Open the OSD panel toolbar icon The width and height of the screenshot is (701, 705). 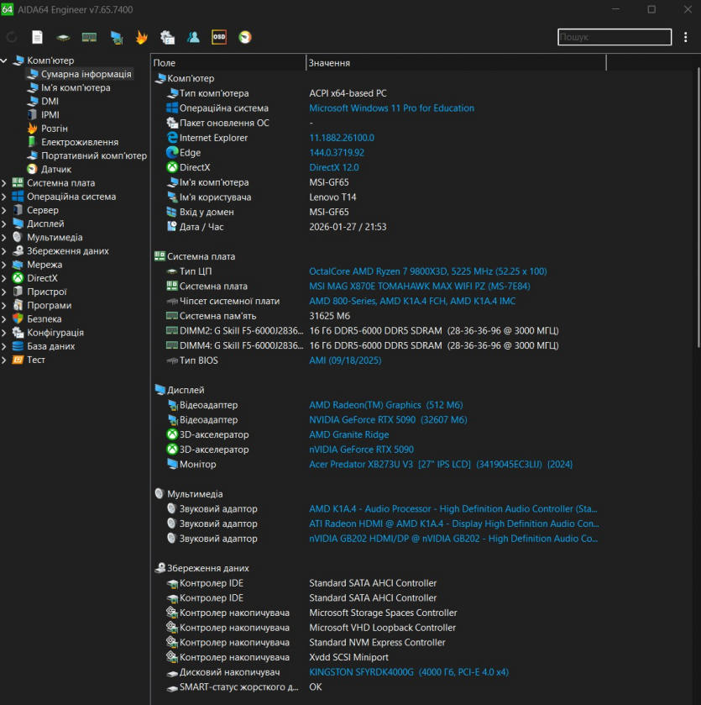point(219,37)
